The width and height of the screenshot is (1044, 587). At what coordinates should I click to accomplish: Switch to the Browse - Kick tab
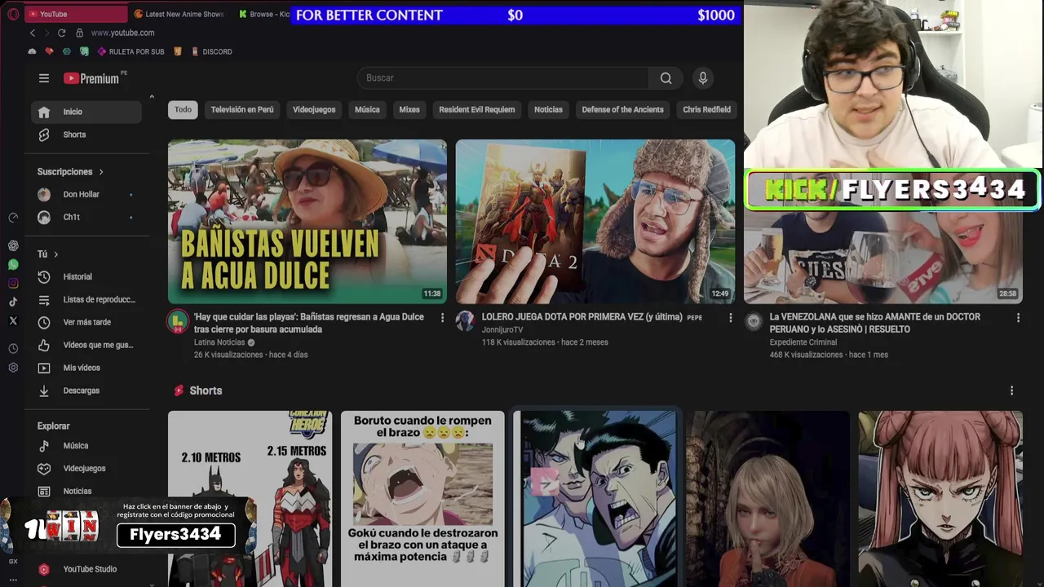pos(263,14)
